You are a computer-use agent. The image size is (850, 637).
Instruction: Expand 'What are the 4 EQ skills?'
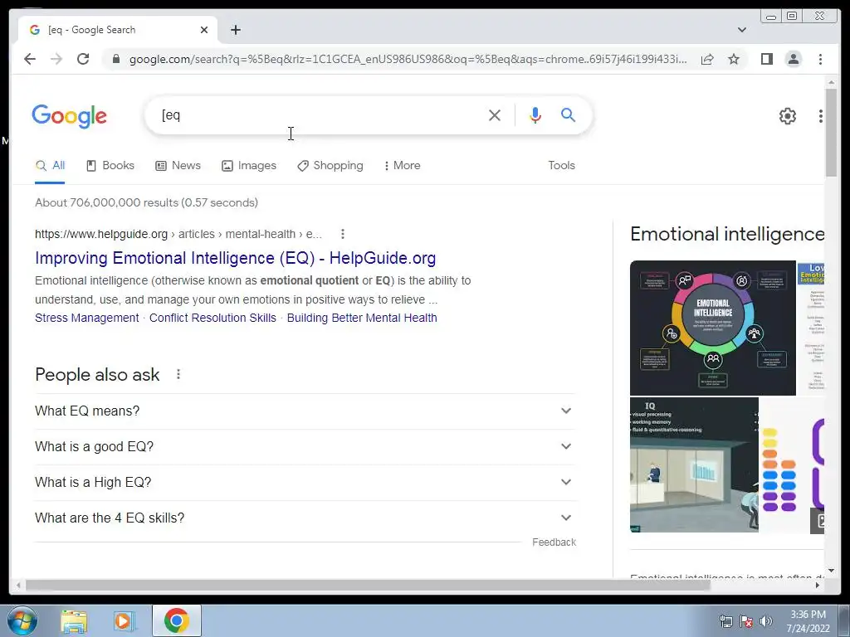pyautogui.click(x=305, y=518)
